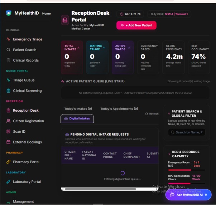Click the Emergency Room beds progress bar

coord(187,170)
